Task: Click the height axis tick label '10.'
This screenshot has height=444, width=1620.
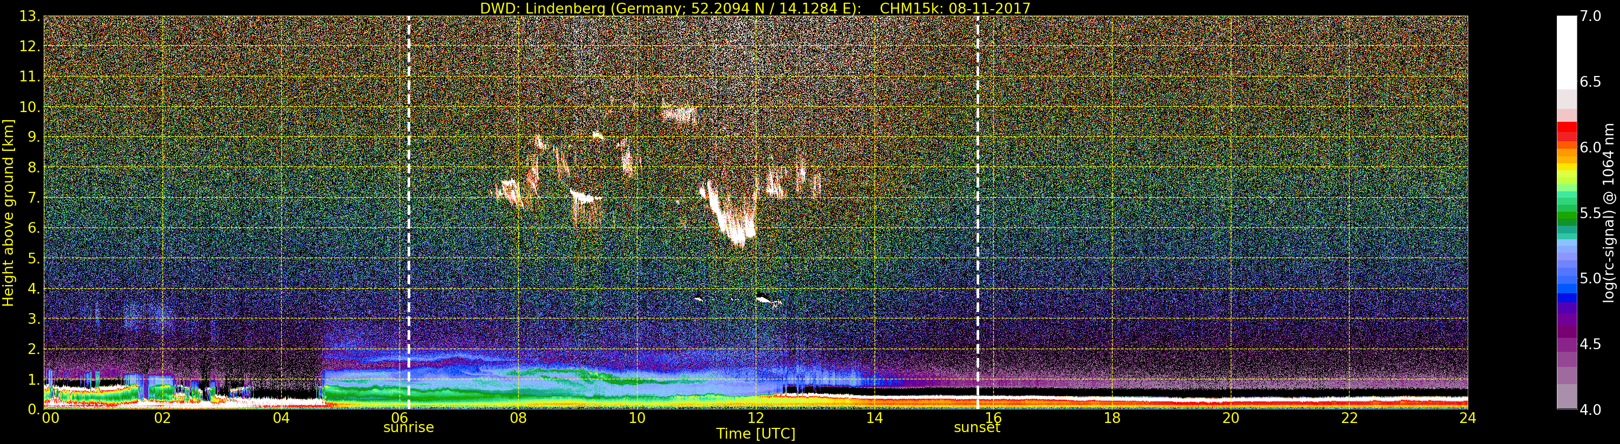Action: pos(30,107)
